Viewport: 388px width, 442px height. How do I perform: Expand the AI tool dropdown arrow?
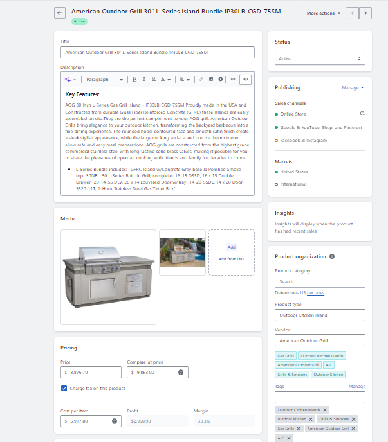coord(75,80)
